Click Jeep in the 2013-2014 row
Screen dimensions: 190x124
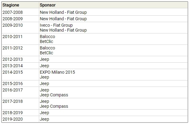[x=44, y=66]
